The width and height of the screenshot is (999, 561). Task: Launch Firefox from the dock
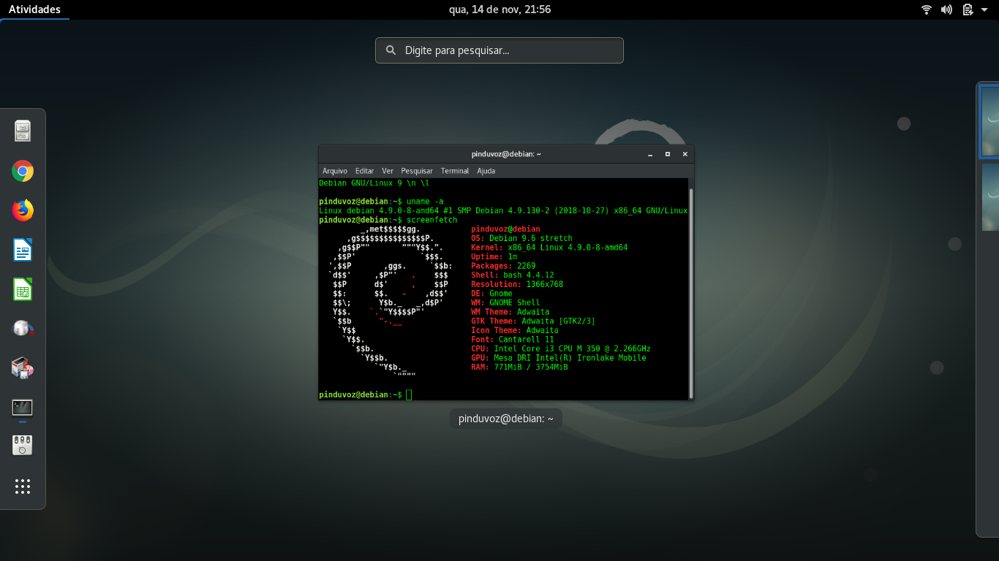coord(23,210)
